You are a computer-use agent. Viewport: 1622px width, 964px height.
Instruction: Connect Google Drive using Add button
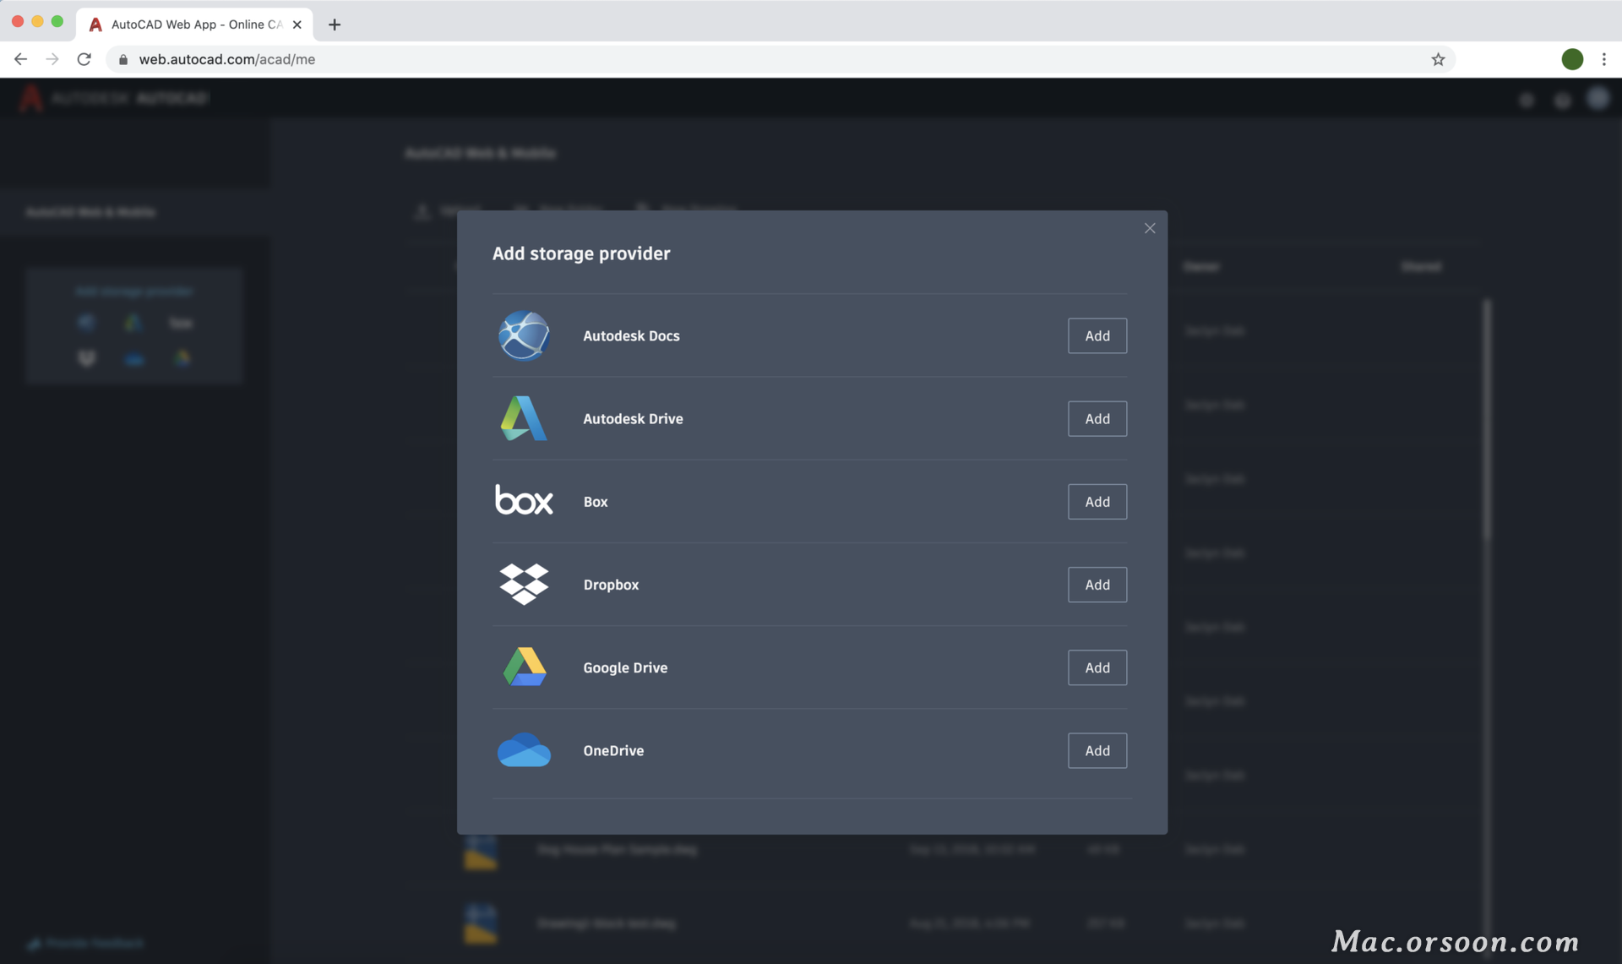[1097, 667]
